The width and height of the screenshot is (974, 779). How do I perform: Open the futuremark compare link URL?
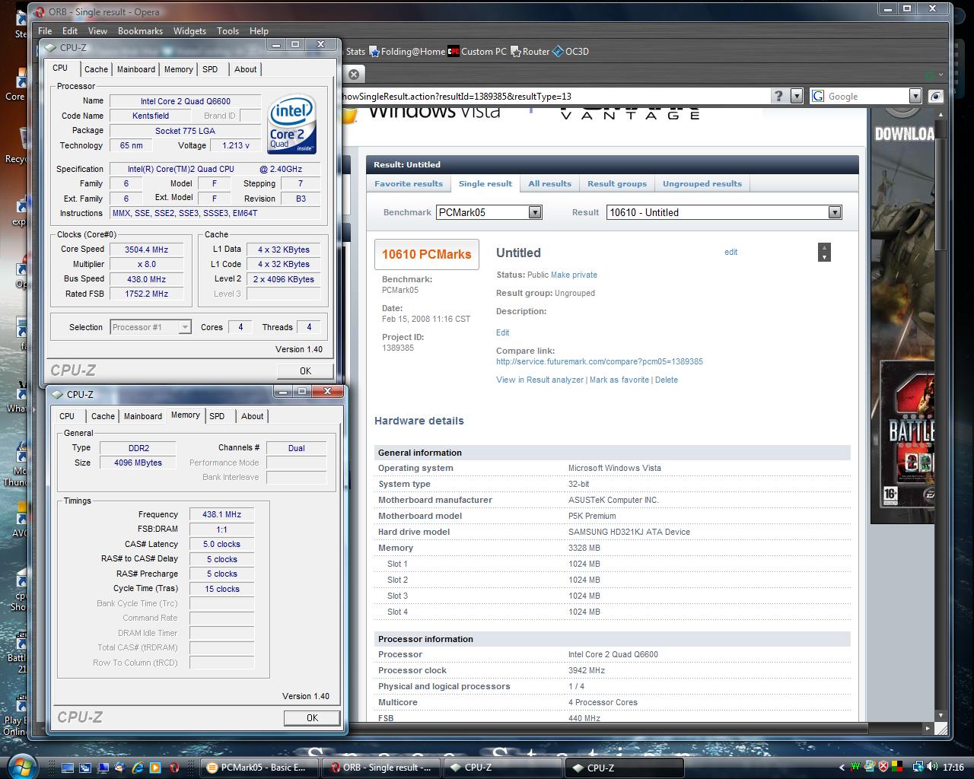[600, 361]
